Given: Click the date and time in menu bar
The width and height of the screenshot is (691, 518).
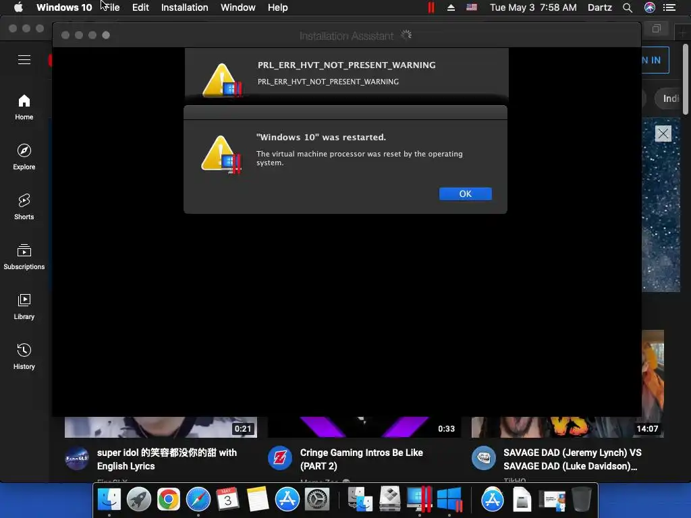Looking at the screenshot, I should 533,7.
